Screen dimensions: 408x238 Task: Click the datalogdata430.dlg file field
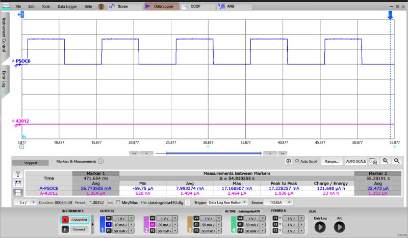166,202
